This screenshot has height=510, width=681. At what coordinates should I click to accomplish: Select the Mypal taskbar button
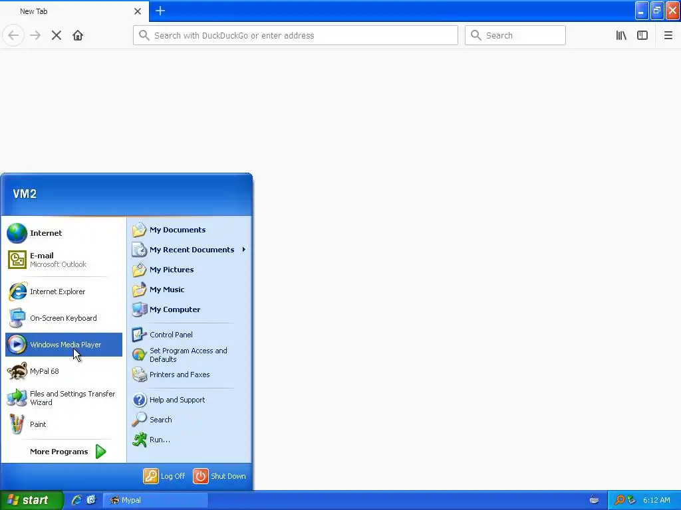(x=155, y=500)
